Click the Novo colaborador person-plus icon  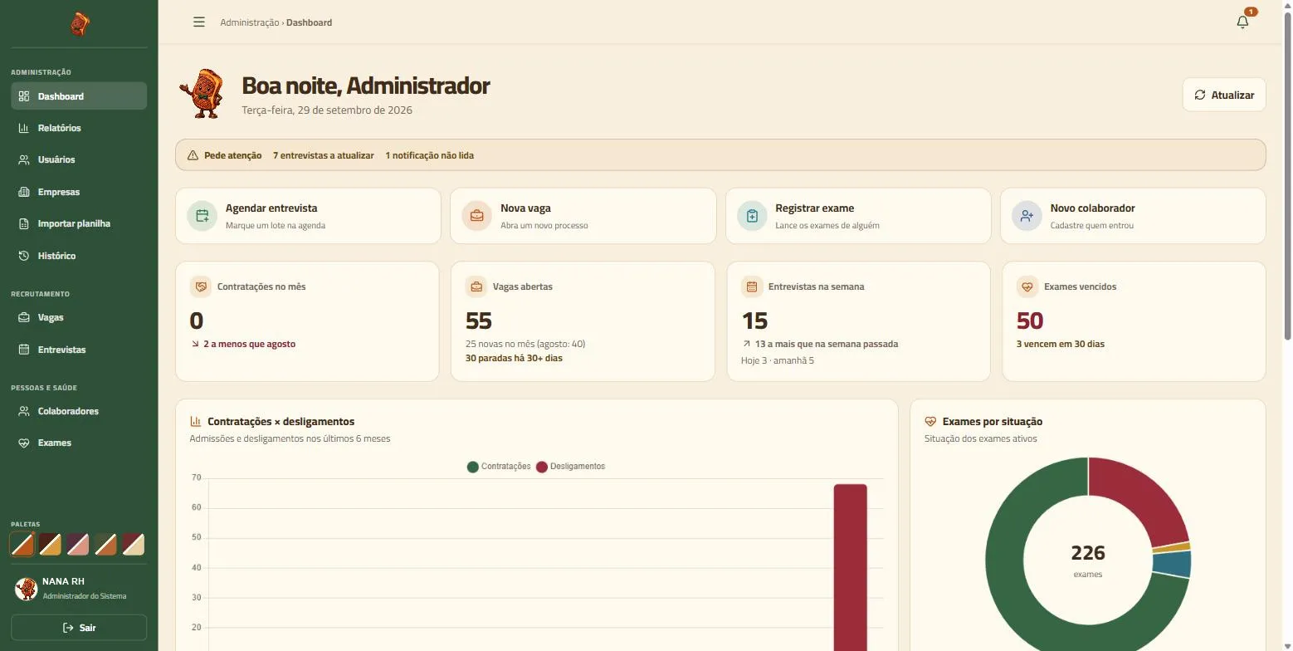[x=1027, y=216]
